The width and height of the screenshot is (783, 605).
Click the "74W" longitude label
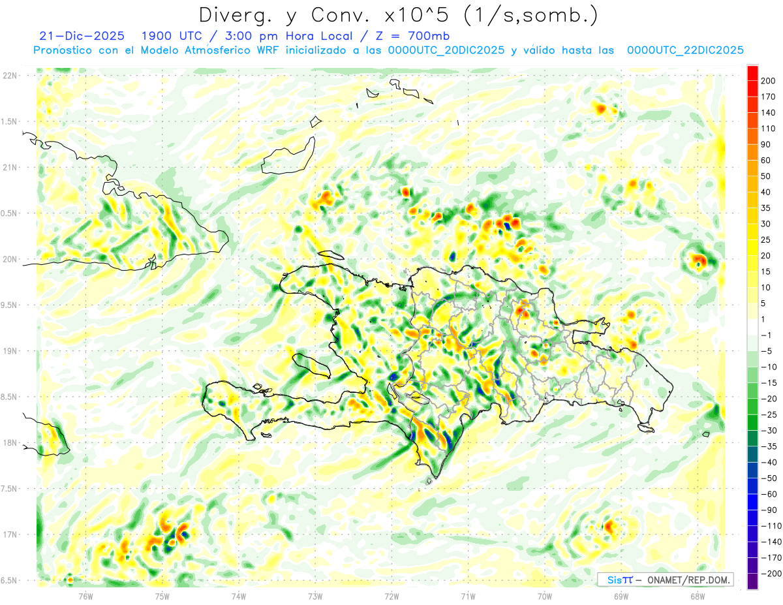239,596
